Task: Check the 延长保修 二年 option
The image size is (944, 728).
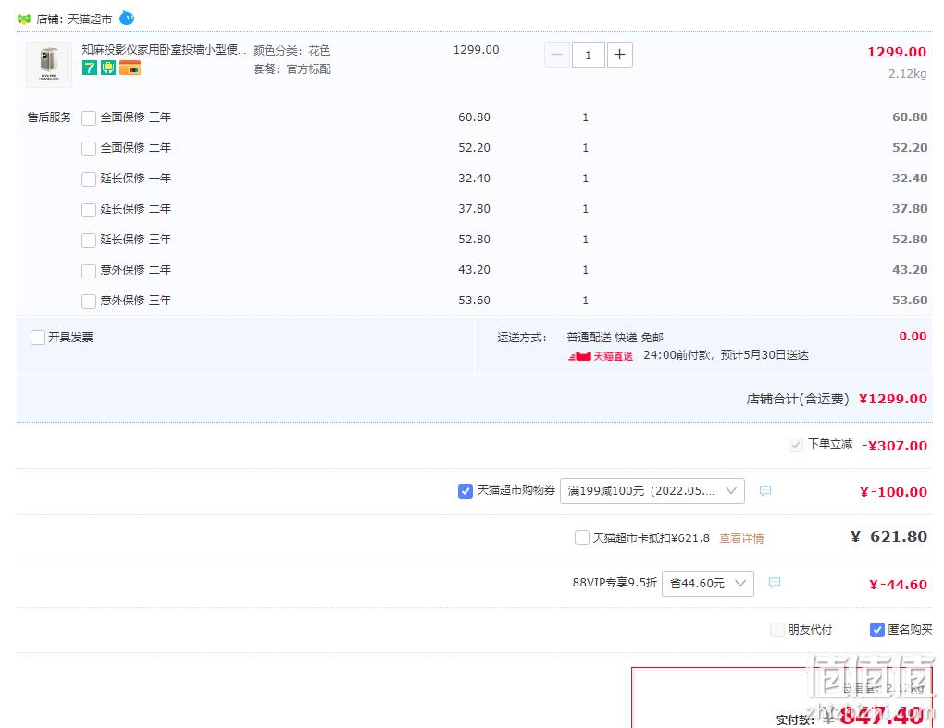Action: [89, 210]
